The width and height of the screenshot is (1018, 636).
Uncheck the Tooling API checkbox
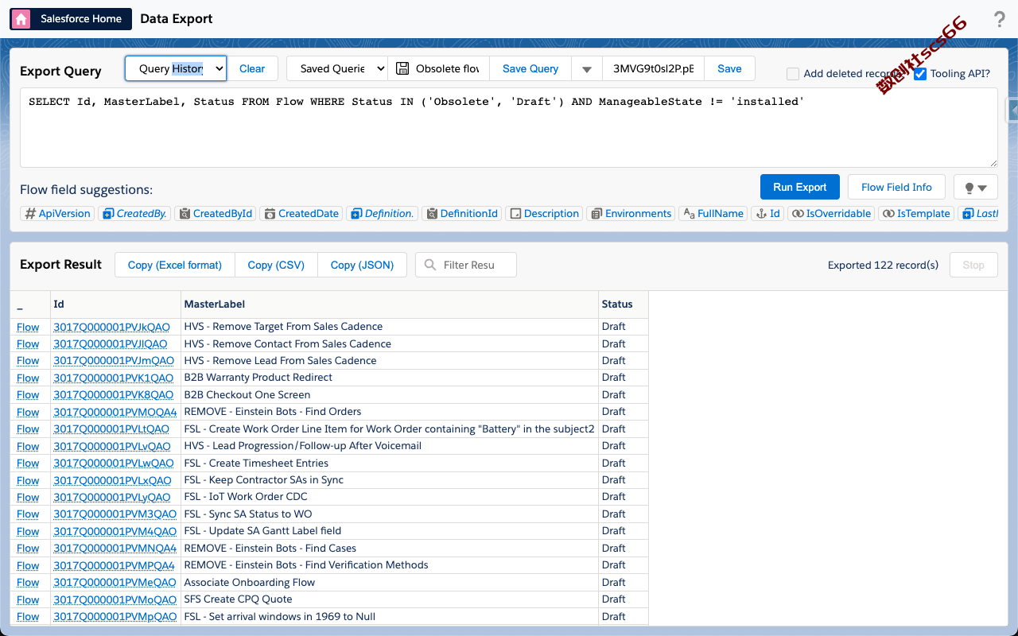tap(920, 74)
